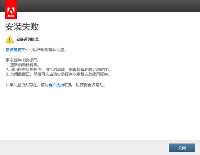Open the 错误摘要 link
The image size is (200, 155).
point(14,50)
